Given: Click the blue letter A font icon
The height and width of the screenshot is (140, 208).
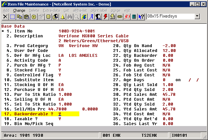Looking at the screenshot, I should tap(91, 17).
